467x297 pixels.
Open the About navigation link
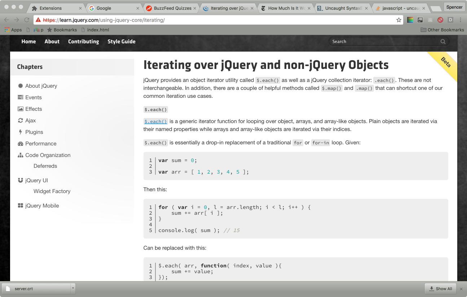point(52,42)
